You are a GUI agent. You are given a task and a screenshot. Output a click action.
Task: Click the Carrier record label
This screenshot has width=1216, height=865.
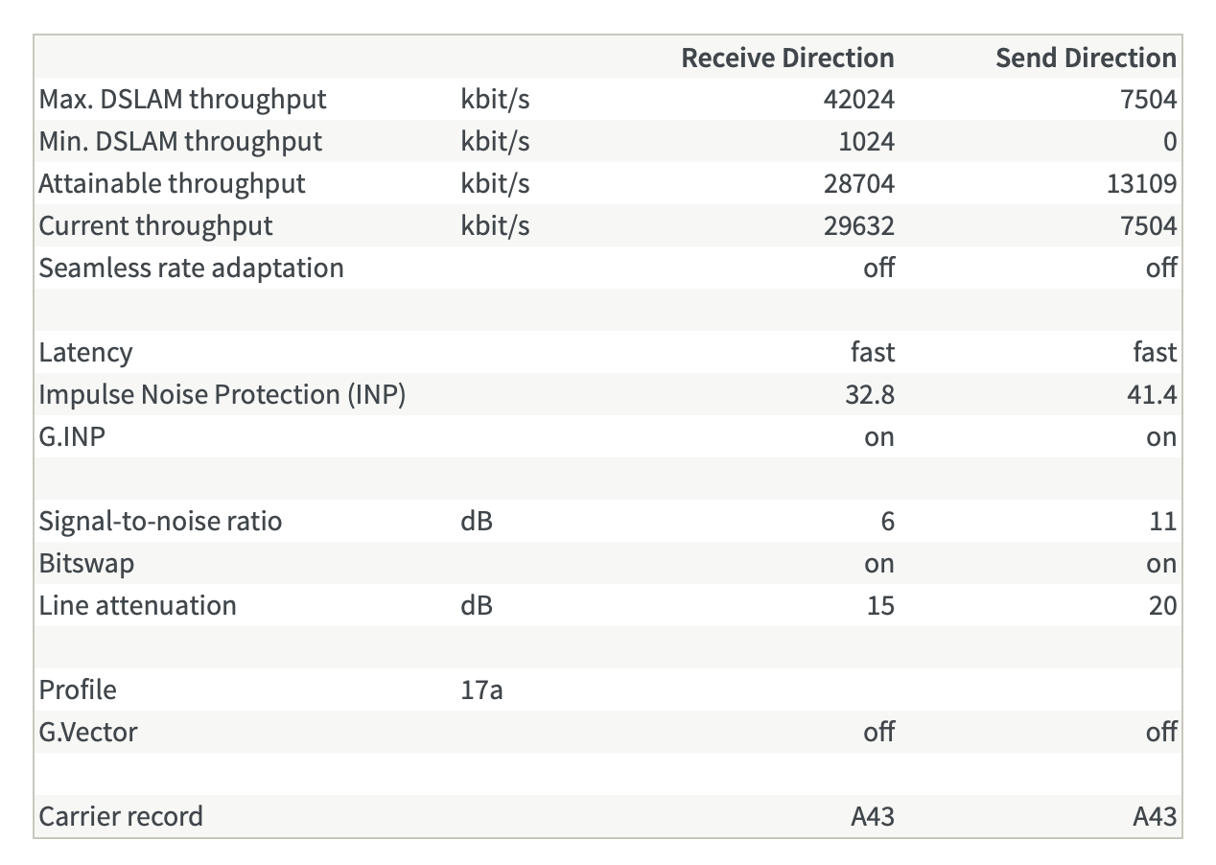tap(121, 816)
